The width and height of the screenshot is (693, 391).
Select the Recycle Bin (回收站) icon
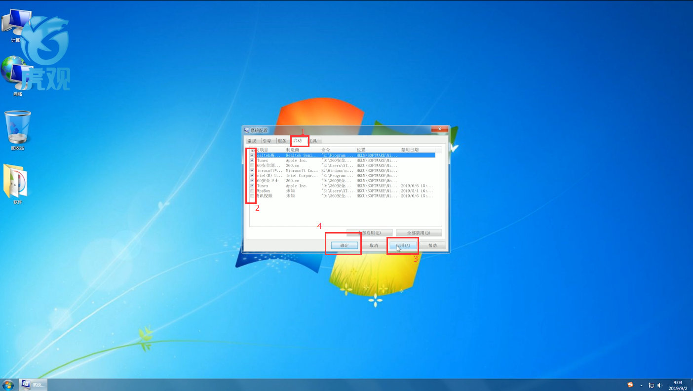coord(18,130)
